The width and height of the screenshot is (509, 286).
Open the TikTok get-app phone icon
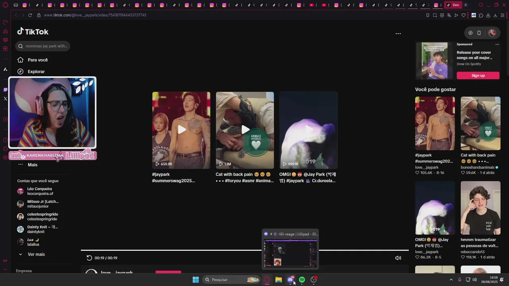pyautogui.click(x=479, y=33)
